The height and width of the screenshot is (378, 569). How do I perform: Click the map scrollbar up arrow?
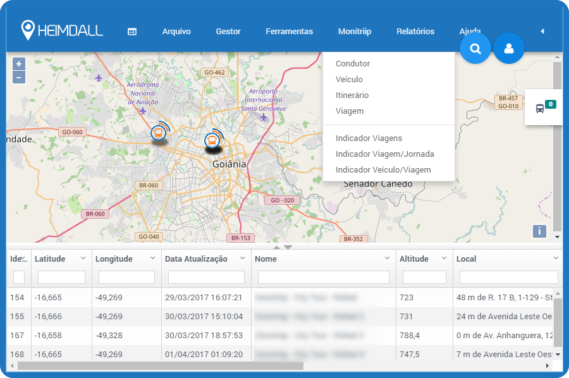click(558, 57)
